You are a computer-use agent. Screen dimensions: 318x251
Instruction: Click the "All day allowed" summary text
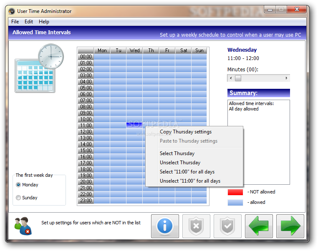pos(244,109)
